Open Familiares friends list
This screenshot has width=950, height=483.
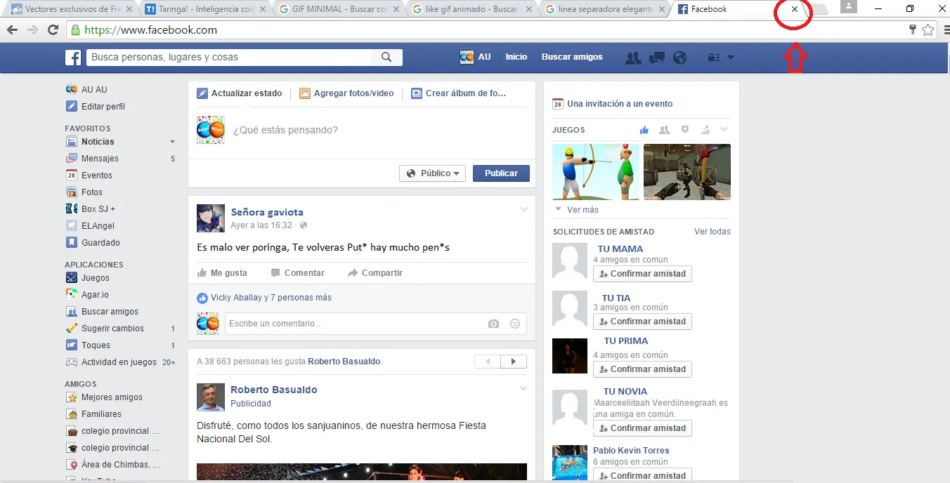pos(101,414)
